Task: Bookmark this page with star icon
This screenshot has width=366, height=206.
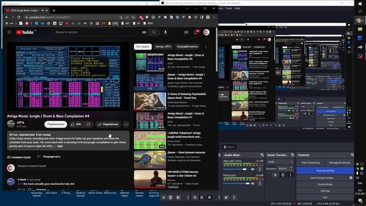Action: [x=133, y=17]
